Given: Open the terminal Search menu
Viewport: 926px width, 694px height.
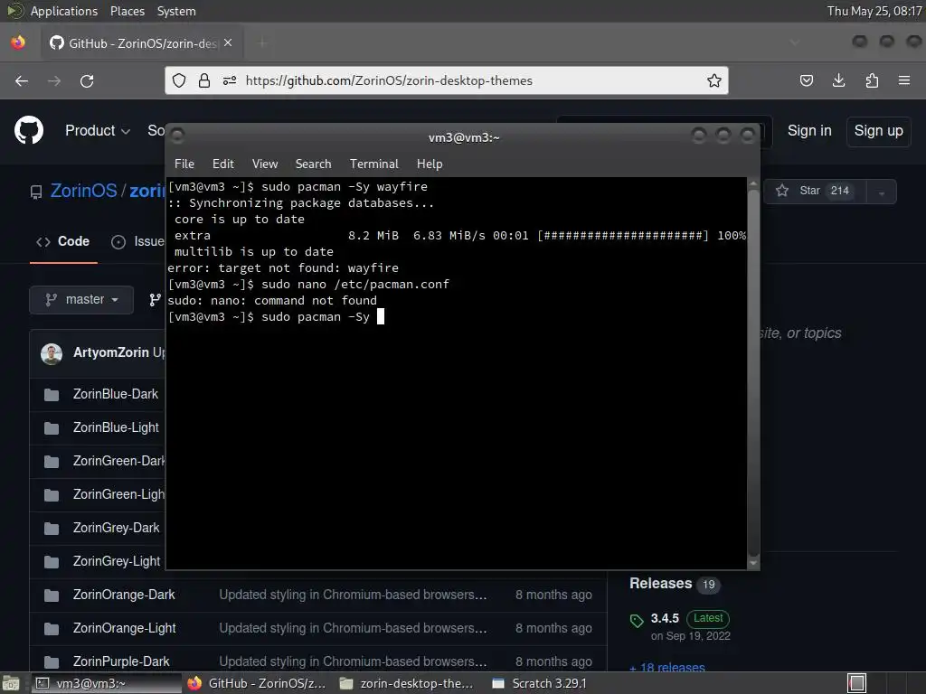Looking at the screenshot, I should [x=313, y=164].
